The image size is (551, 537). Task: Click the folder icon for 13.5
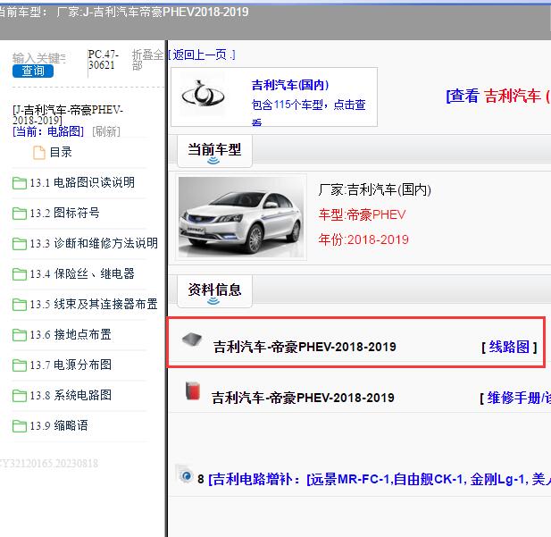[20, 305]
